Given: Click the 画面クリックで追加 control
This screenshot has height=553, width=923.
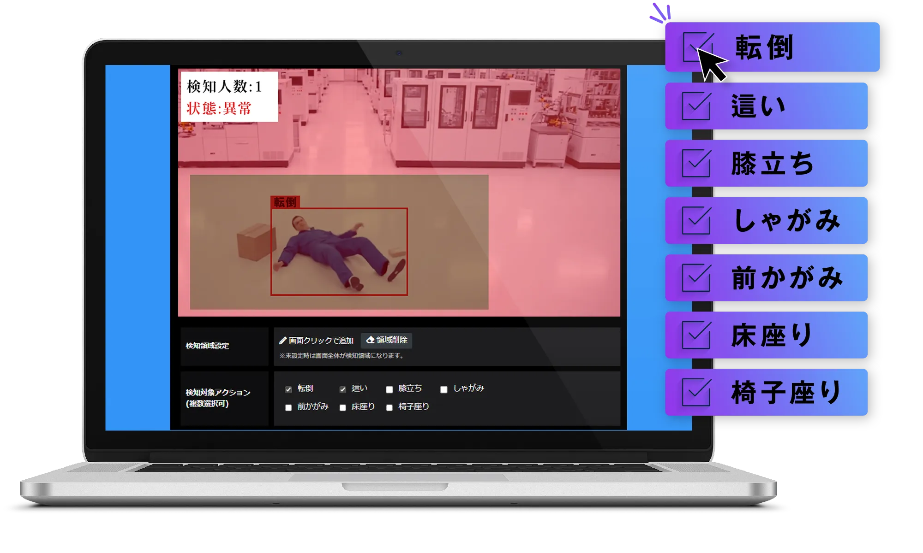Looking at the screenshot, I should (316, 341).
